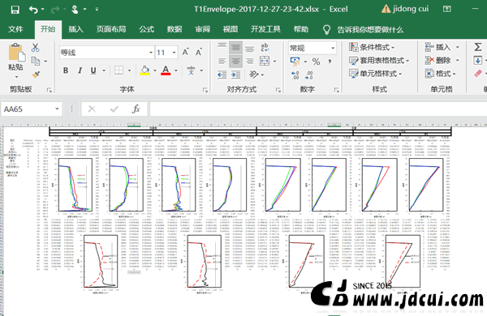
Task: Open the 公式 ribbon tab
Action: coord(146,29)
